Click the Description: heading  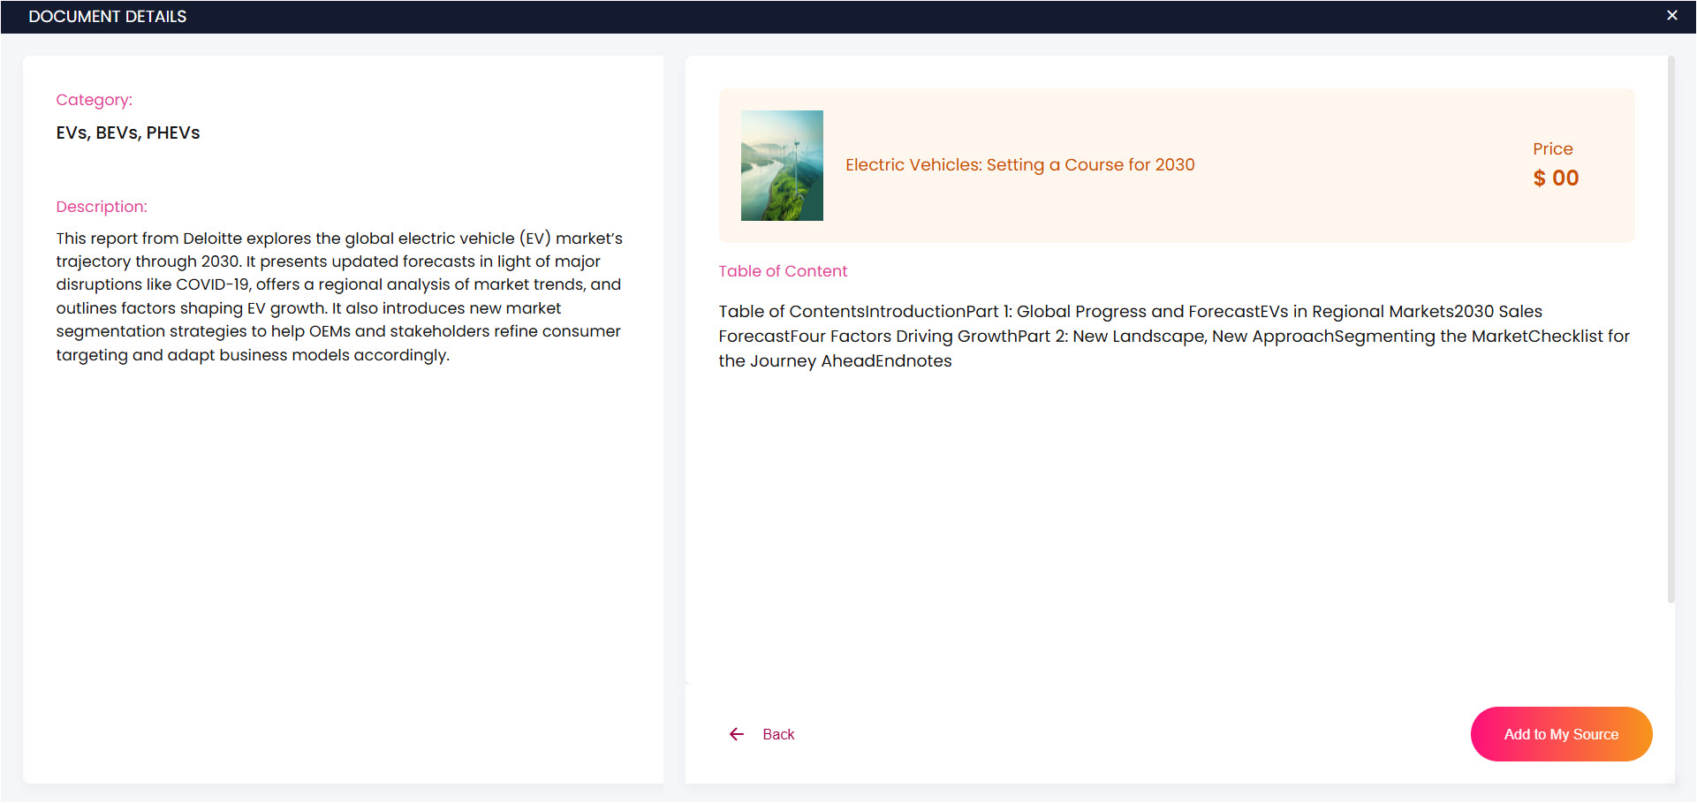102,207
